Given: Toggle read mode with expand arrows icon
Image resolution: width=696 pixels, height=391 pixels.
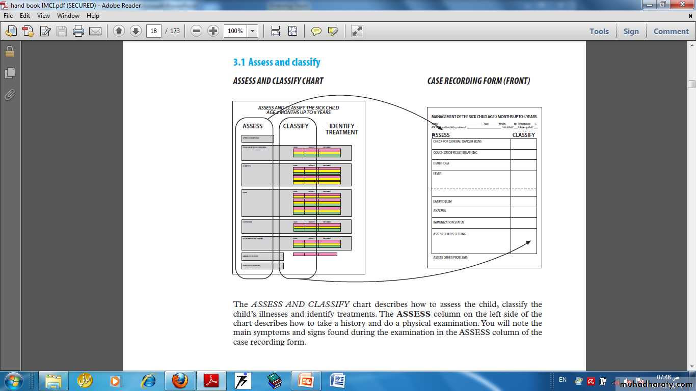Looking at the screenshot, I should coord(357,31).
